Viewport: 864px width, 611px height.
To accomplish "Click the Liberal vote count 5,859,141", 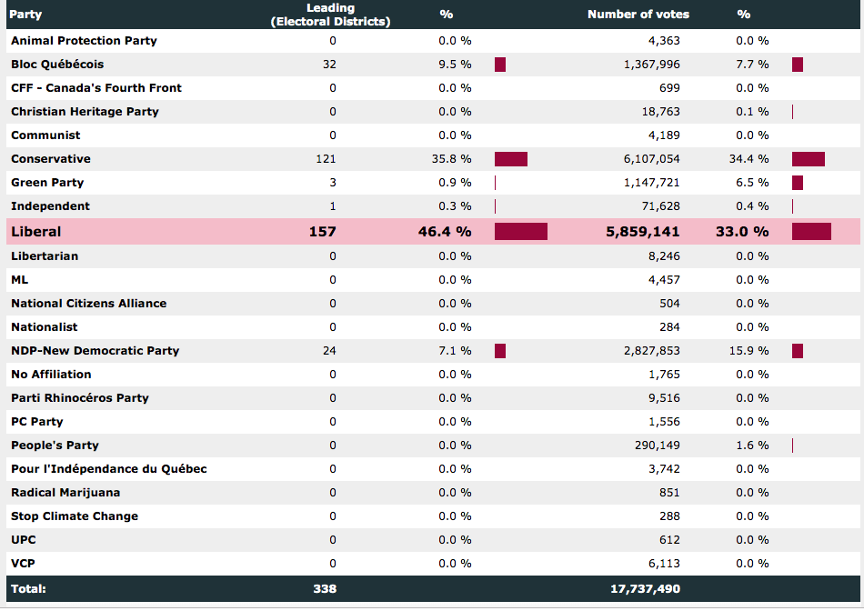I will [642, 232].
